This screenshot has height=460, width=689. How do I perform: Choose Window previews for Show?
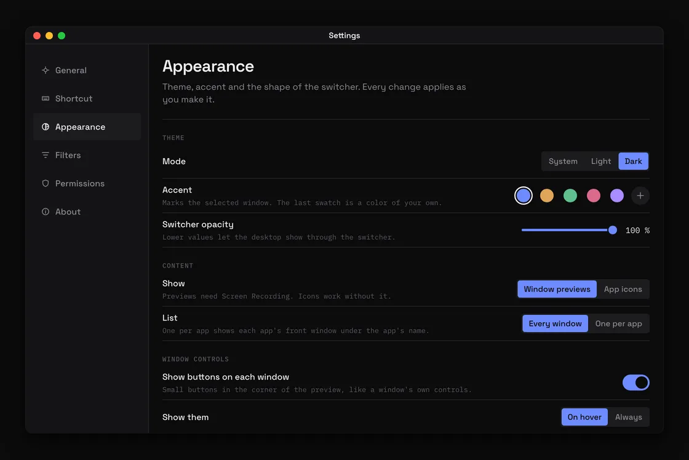[x=557, y=289]
